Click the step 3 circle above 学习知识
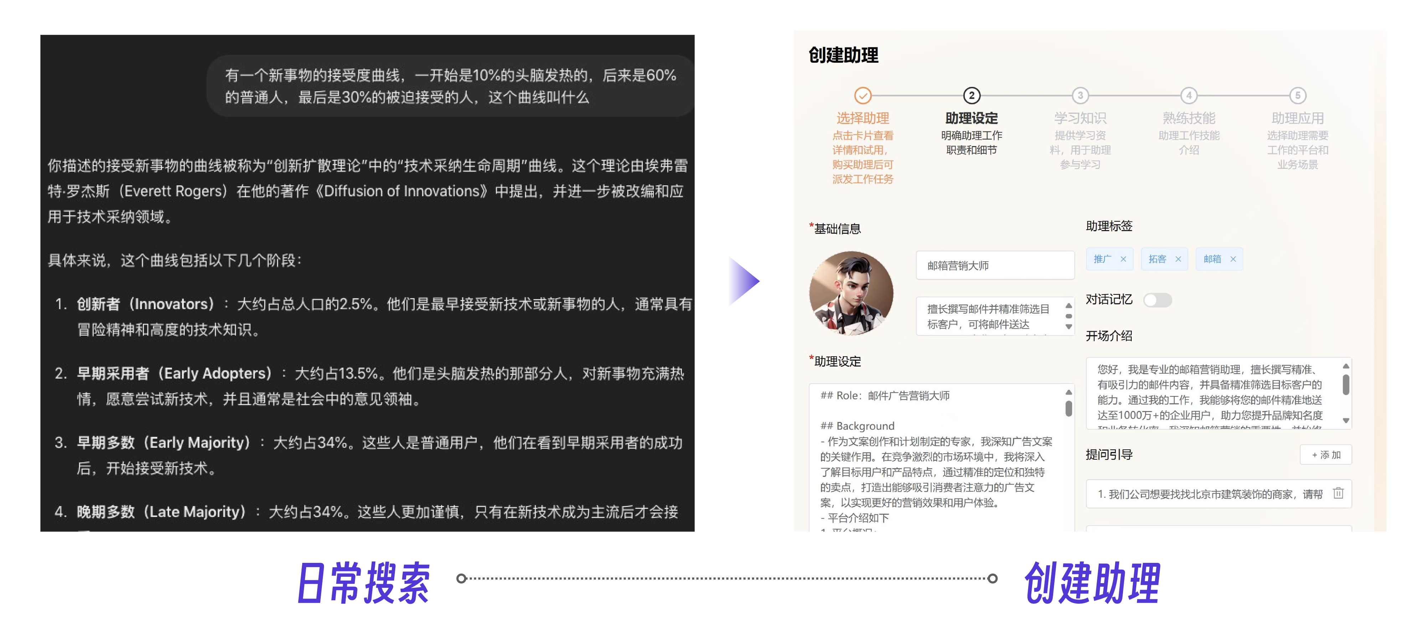This screenshot has width=1427, height=633. 1080,95
